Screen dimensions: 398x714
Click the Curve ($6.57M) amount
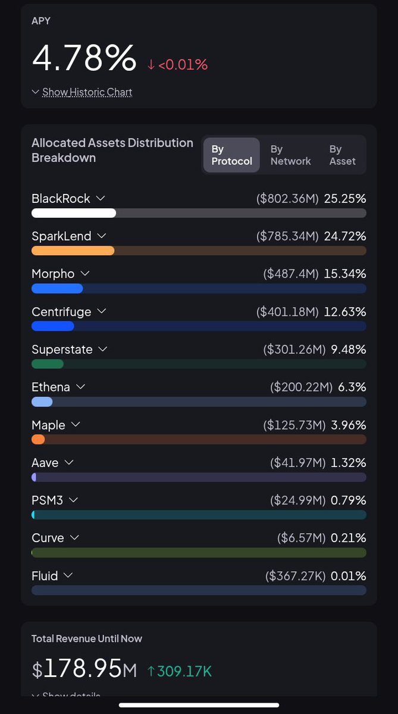(x=302, y=538)
